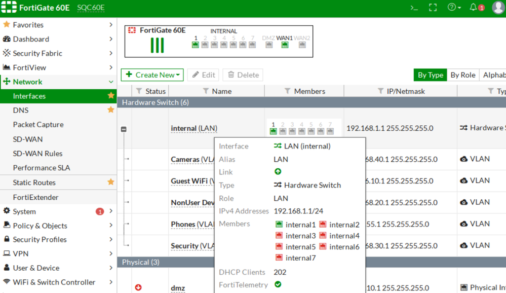506x293 pixels.
Task: Click the user profile avatar
Action: click(x=498, y=8)
